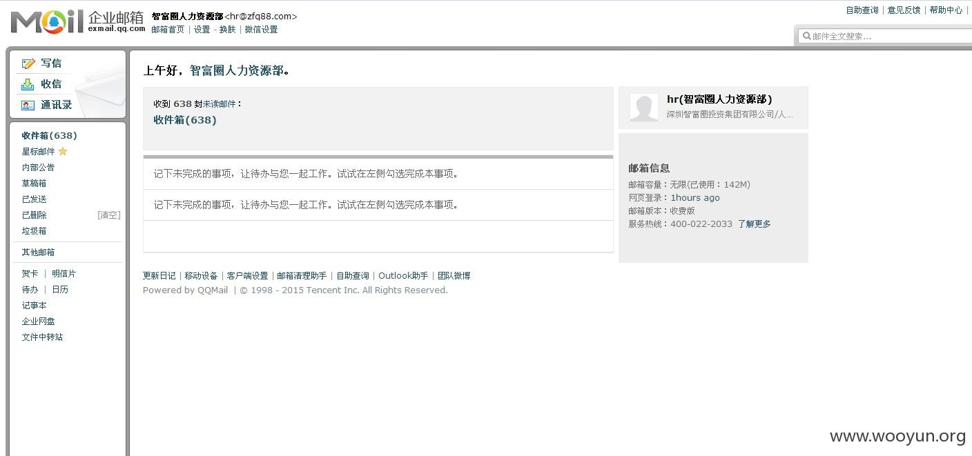Open 日历 calendar
Viewport: 972px width, 456px height.
[x=60, y=289]
